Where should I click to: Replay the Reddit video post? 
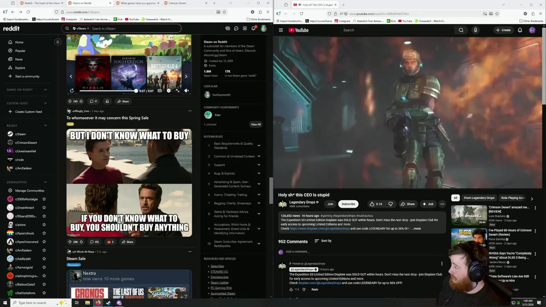click(x=72, y=90)
